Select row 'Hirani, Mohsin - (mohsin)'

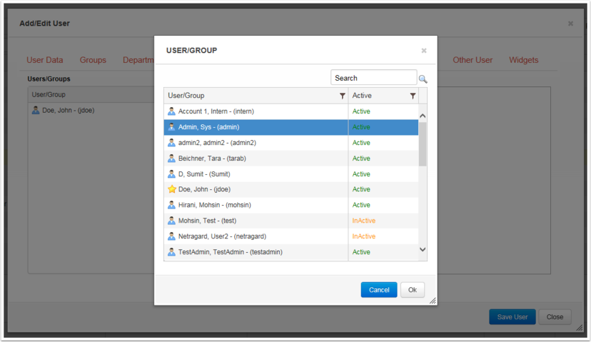point(291,205)
